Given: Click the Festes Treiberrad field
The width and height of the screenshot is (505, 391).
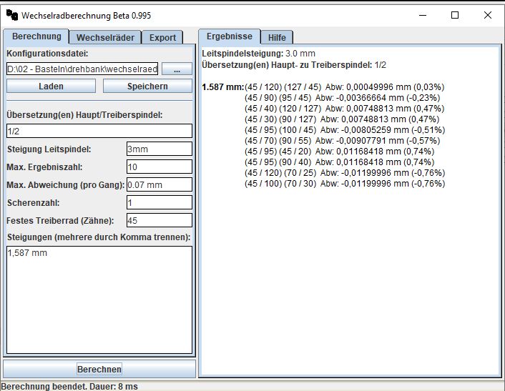Looking at the screenshot, I should [159, 220].
